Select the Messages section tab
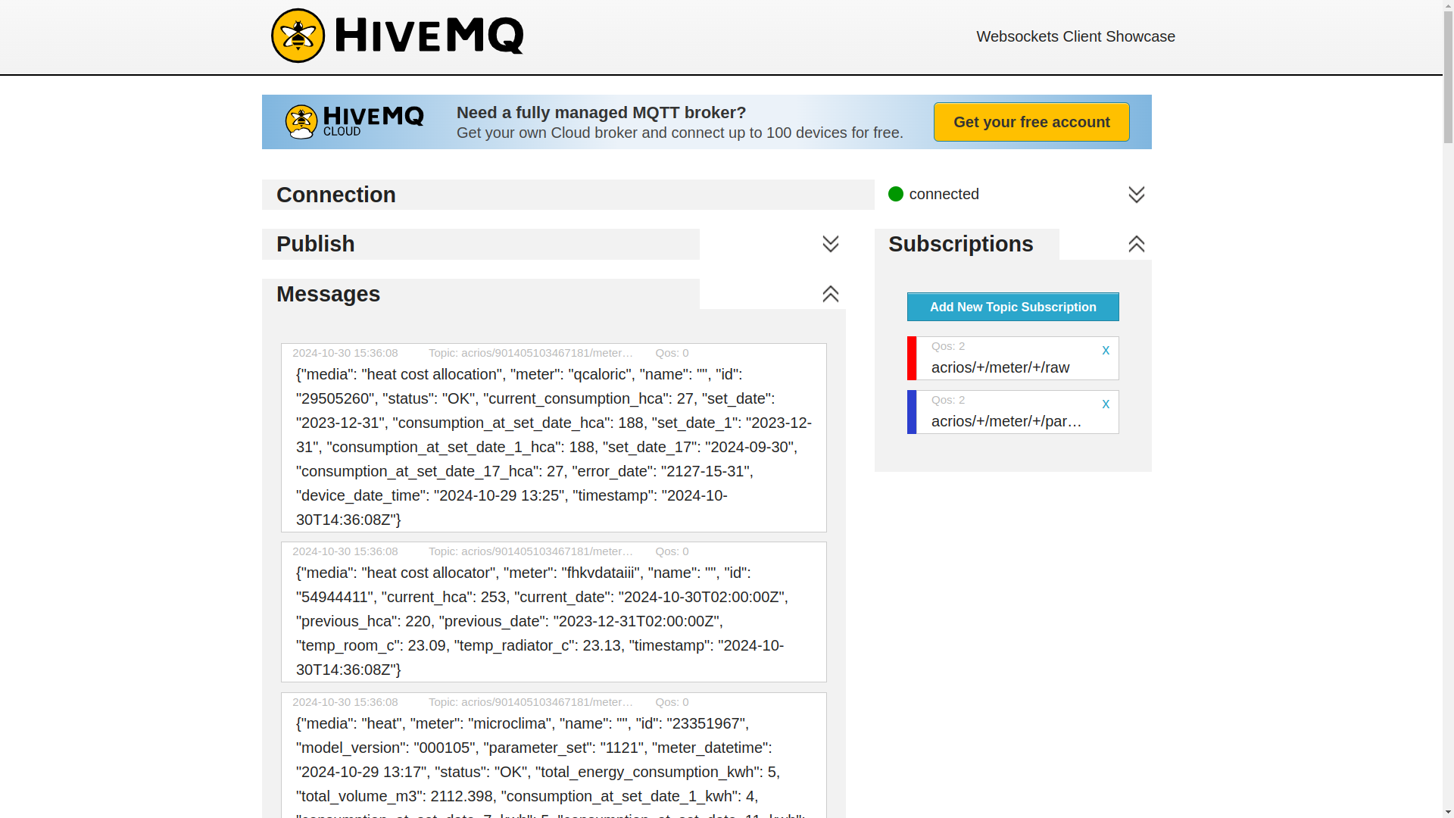This screenshot has height=818, width=1454. [x=328, y=294]
